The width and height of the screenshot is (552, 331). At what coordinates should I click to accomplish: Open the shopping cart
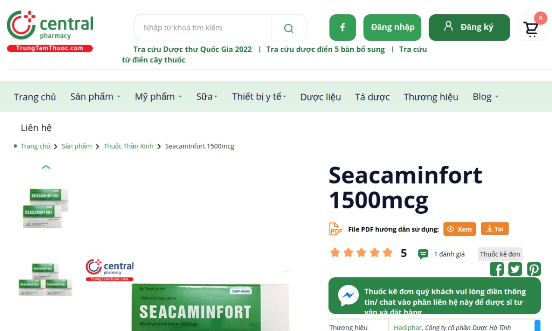click(x=531, y=28)
